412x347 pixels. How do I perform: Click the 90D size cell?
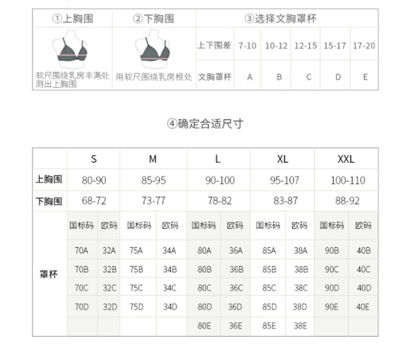[332, 288]
